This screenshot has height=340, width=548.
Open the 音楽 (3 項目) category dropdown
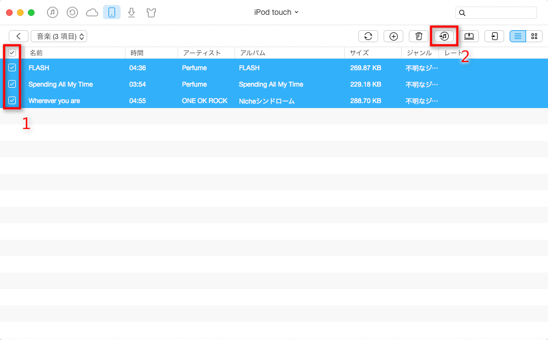(59, 36)
